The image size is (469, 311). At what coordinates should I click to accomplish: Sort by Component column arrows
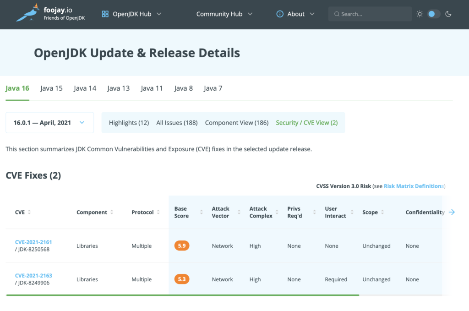(x=112, y=212)
